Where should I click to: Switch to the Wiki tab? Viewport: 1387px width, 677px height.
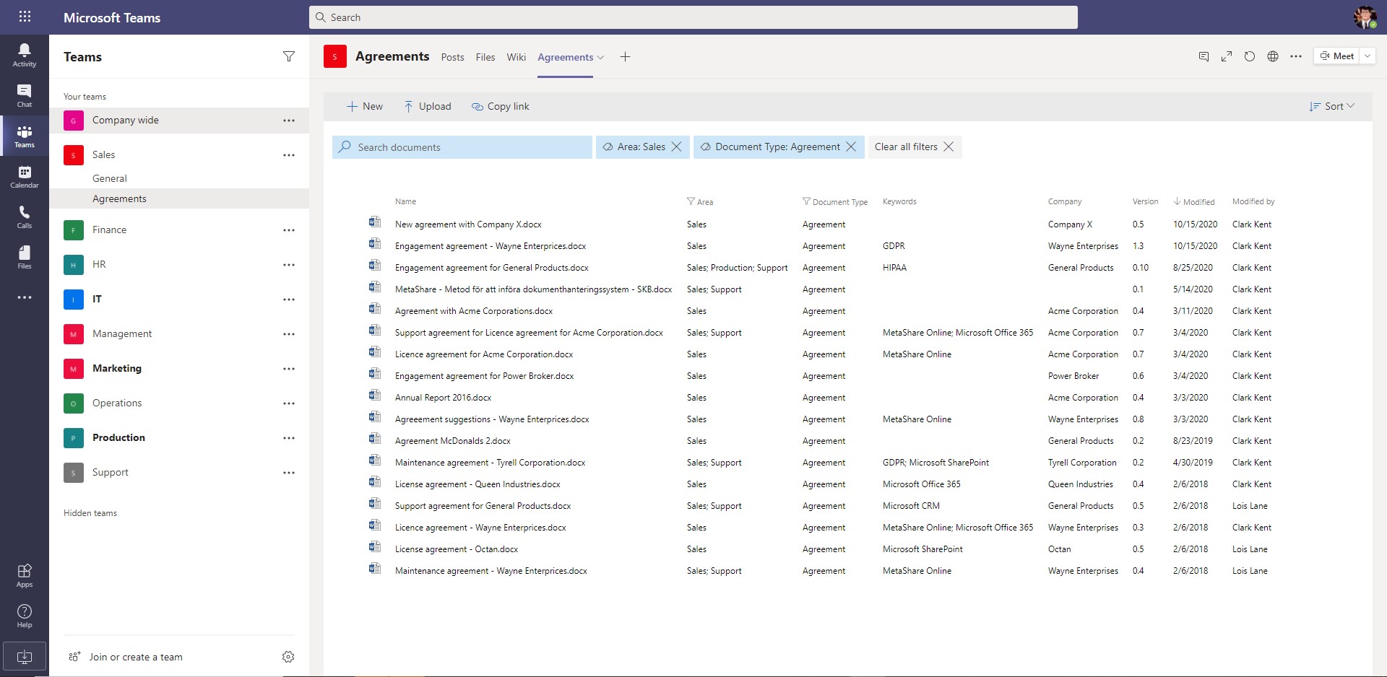pos(517,57)
